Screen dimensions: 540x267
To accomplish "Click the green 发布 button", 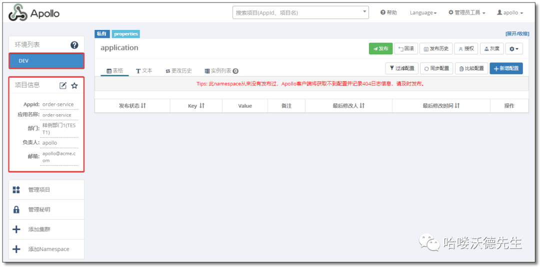I will click(x=380, y=49).
